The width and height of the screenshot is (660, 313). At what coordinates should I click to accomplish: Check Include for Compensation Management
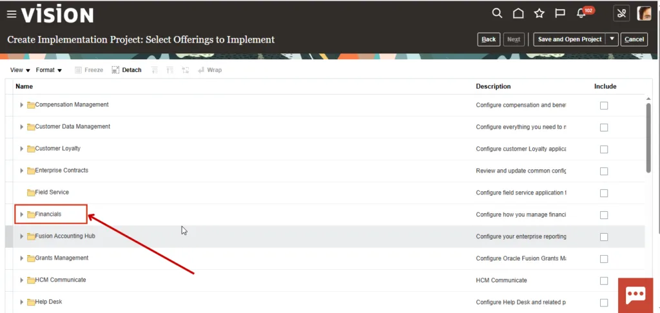604,106
